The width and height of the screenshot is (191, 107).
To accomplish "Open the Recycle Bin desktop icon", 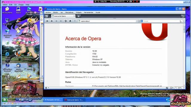I will pyautogui.click(x=7, y=44).
